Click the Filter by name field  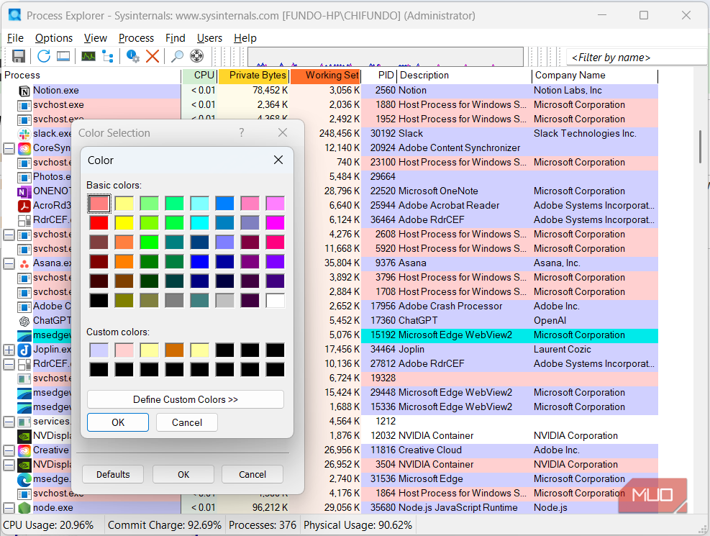pos(636,58)
